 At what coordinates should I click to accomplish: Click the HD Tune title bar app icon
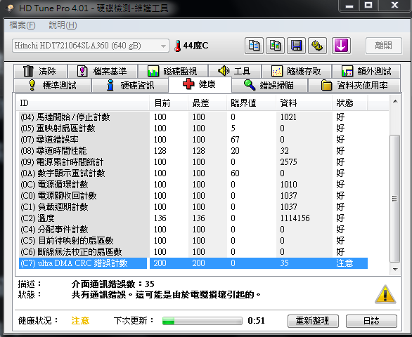(11, 8)
